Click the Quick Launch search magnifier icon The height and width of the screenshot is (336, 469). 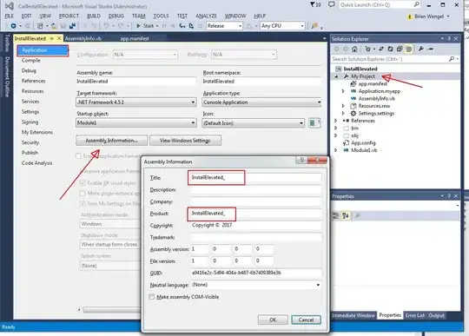pos(416,4)
